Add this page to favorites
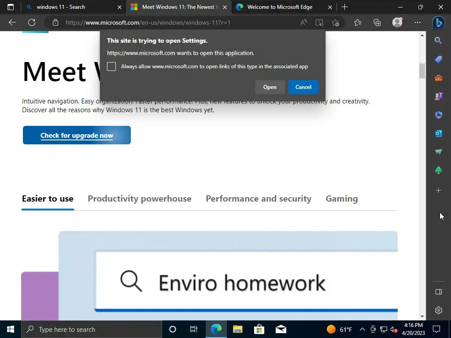Screen dimensions: 451x338 [x=335, y=22]
